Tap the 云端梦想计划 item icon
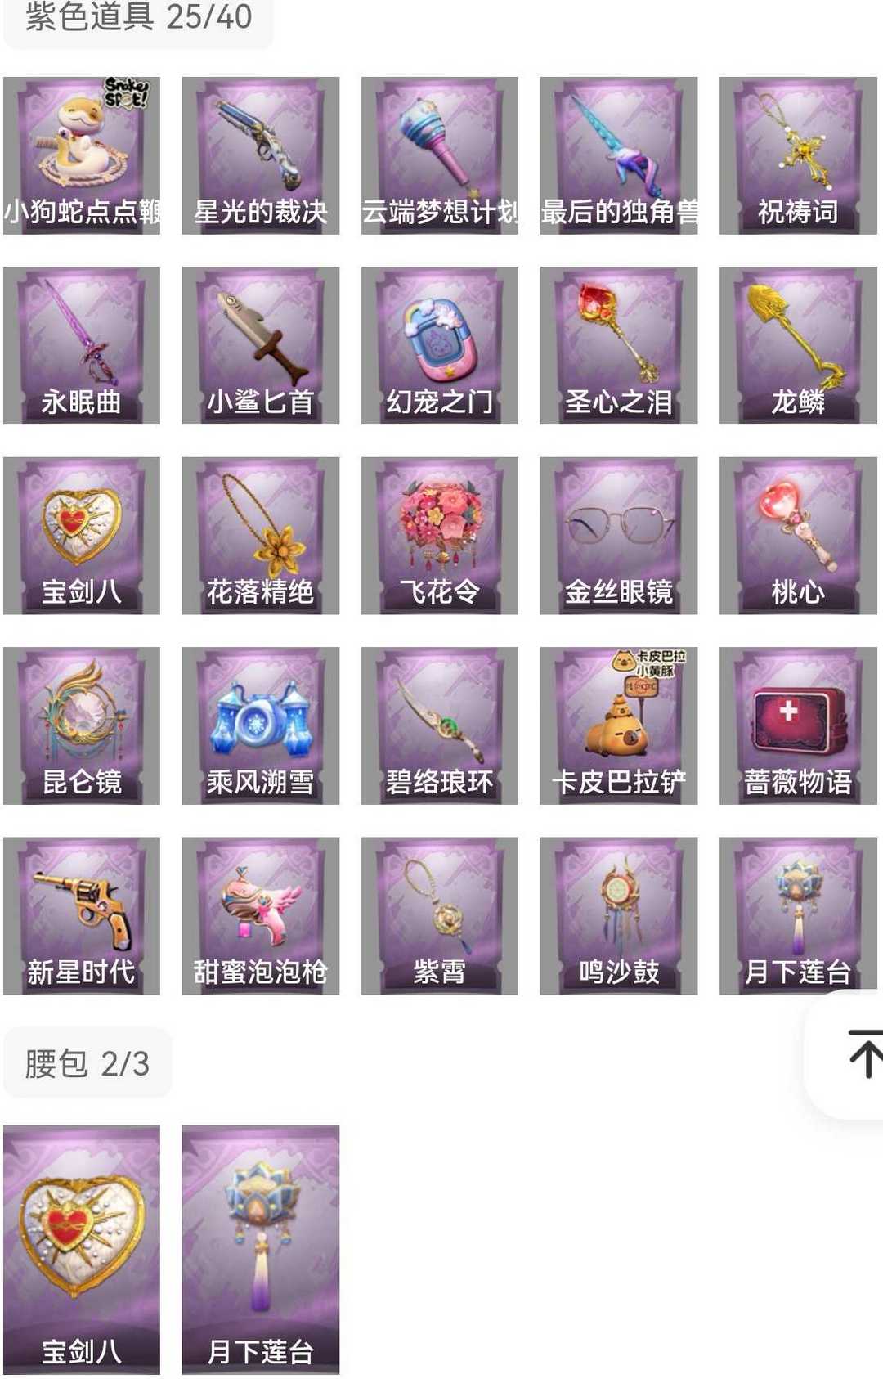The image size is (883, 1379). [440, 155]
